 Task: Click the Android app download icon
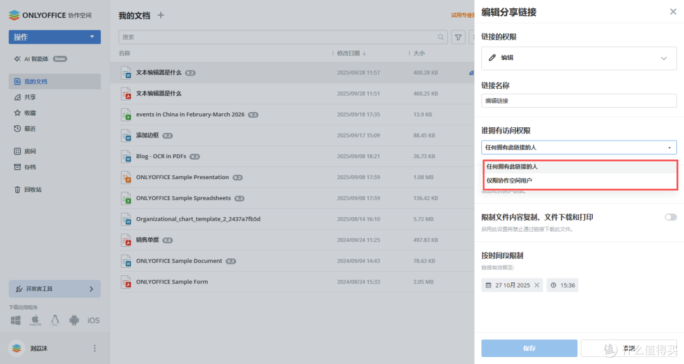click(x=74, y=320)
